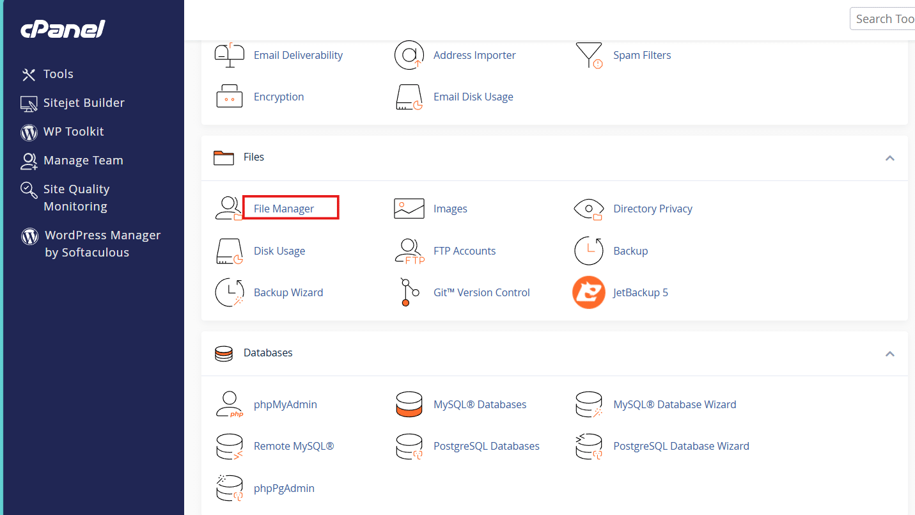Open Site Quality Monitoring sidebar item
The width and height of the screenshot is (915, 515).
pyautogui.click(x=77, y=198)
